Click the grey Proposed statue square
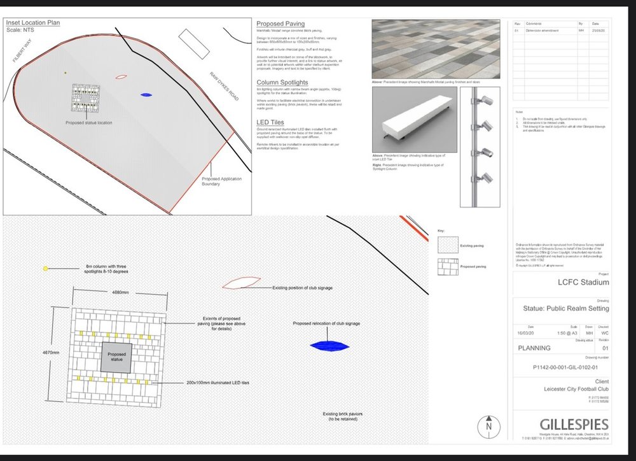Viewport: 636px width, 461px height. 116,357
